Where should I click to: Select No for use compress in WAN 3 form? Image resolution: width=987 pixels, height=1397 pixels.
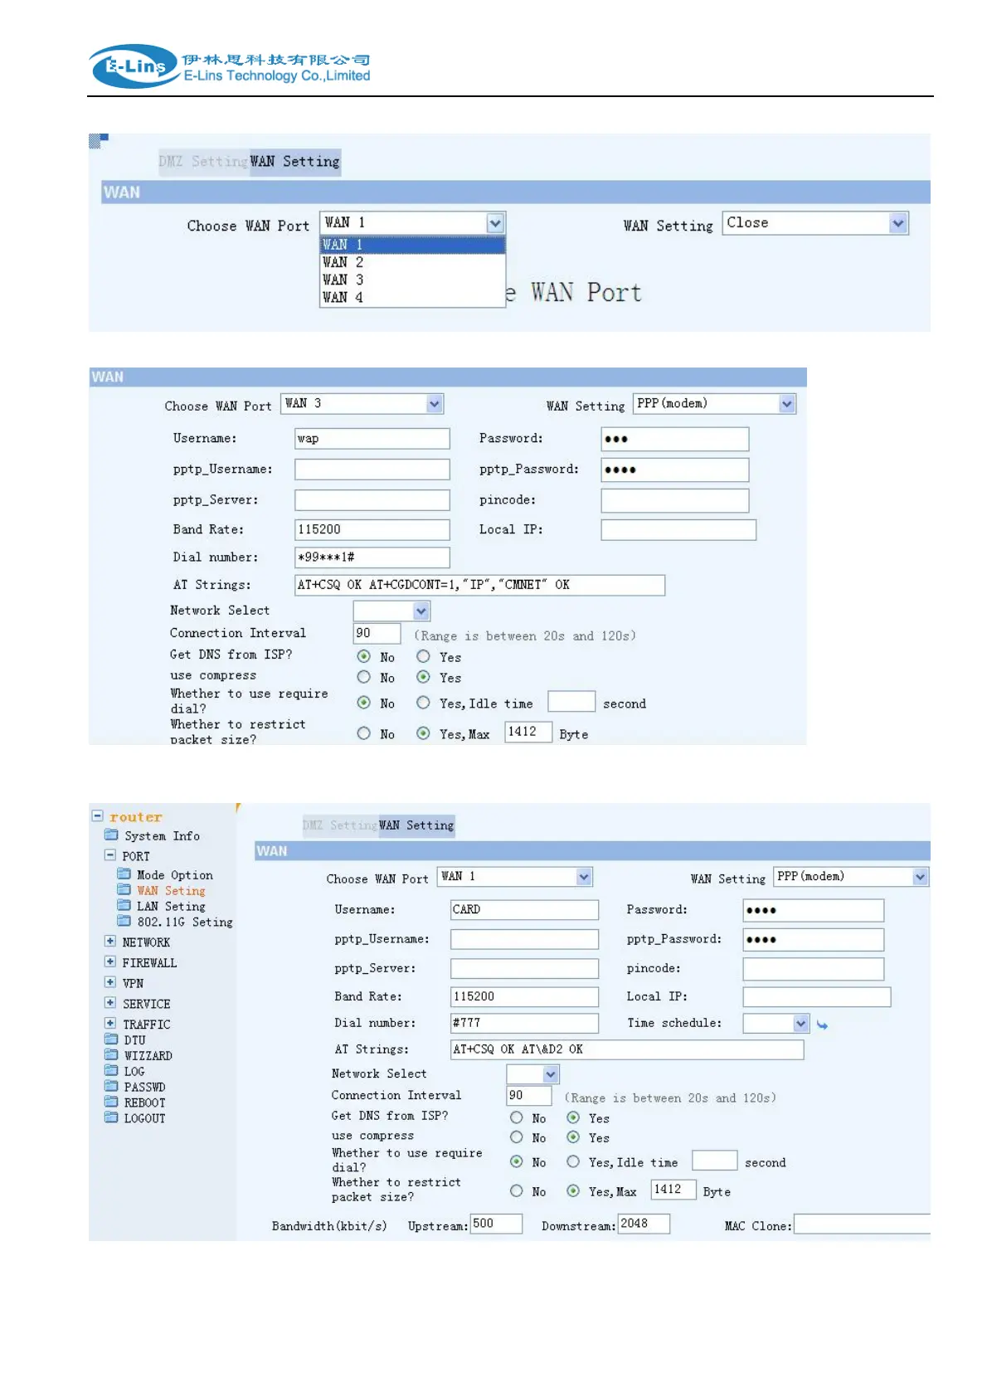pyautogui.click(x=363, y=677)
